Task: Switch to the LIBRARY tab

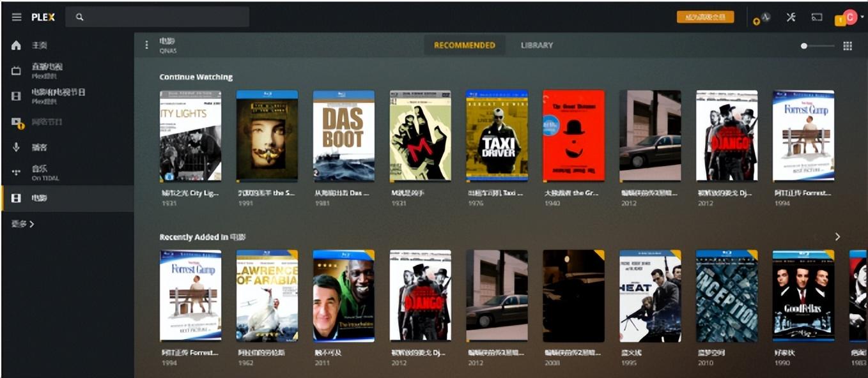Action: tap(536, 45)
